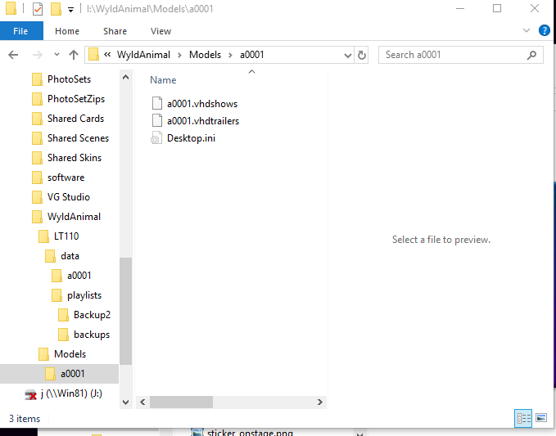Click the Back navigation arrow
The height and width of the screenshot is (436, 556).
tap(13, 55)
